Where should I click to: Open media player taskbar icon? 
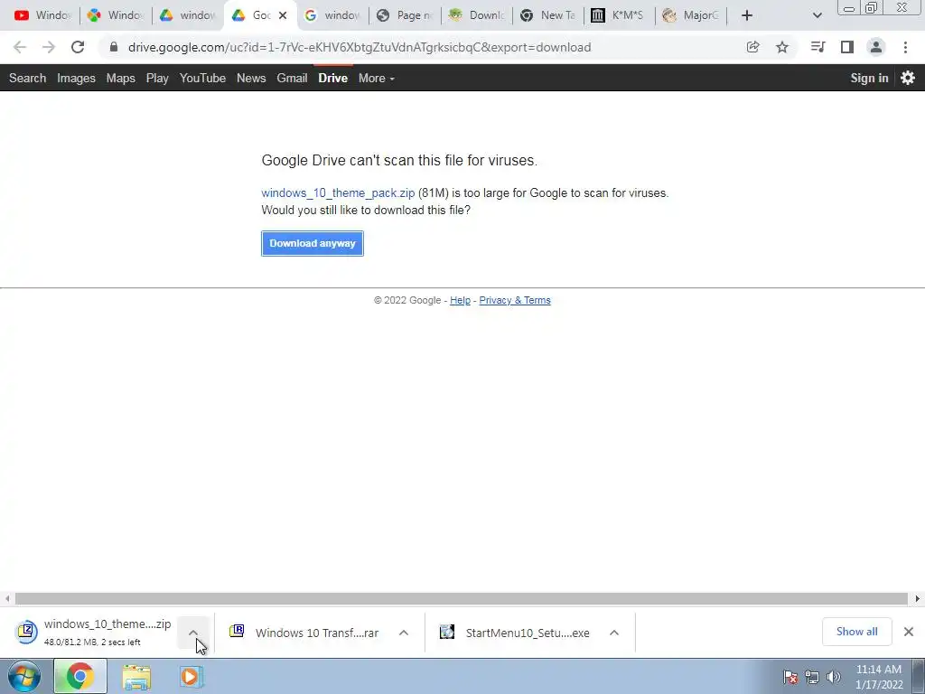(190, 677)
